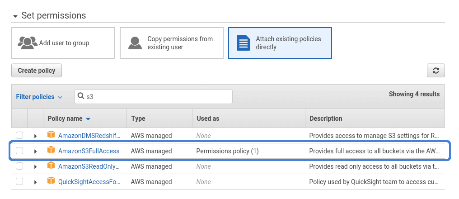Click the AmazonDMSRedshift orange box icon
459x199 pixels.
click(x=51, y=135)
